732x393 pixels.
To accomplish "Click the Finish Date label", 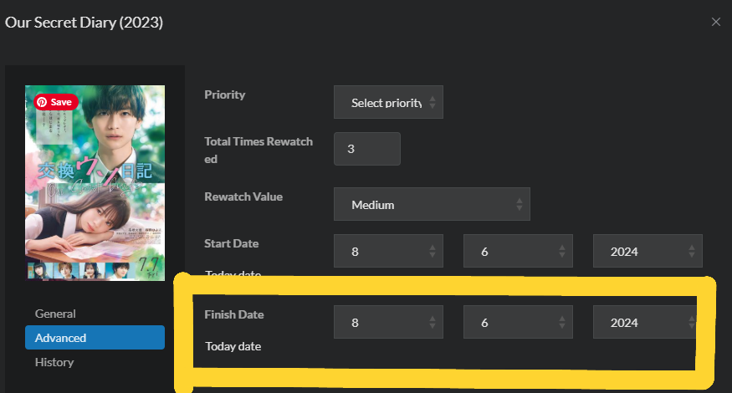I will click(234, 314).
